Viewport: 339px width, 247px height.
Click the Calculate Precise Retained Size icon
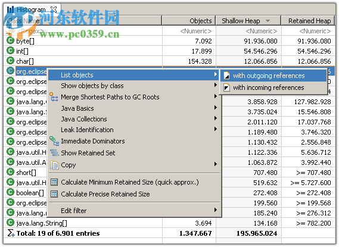tap(54, 194)
